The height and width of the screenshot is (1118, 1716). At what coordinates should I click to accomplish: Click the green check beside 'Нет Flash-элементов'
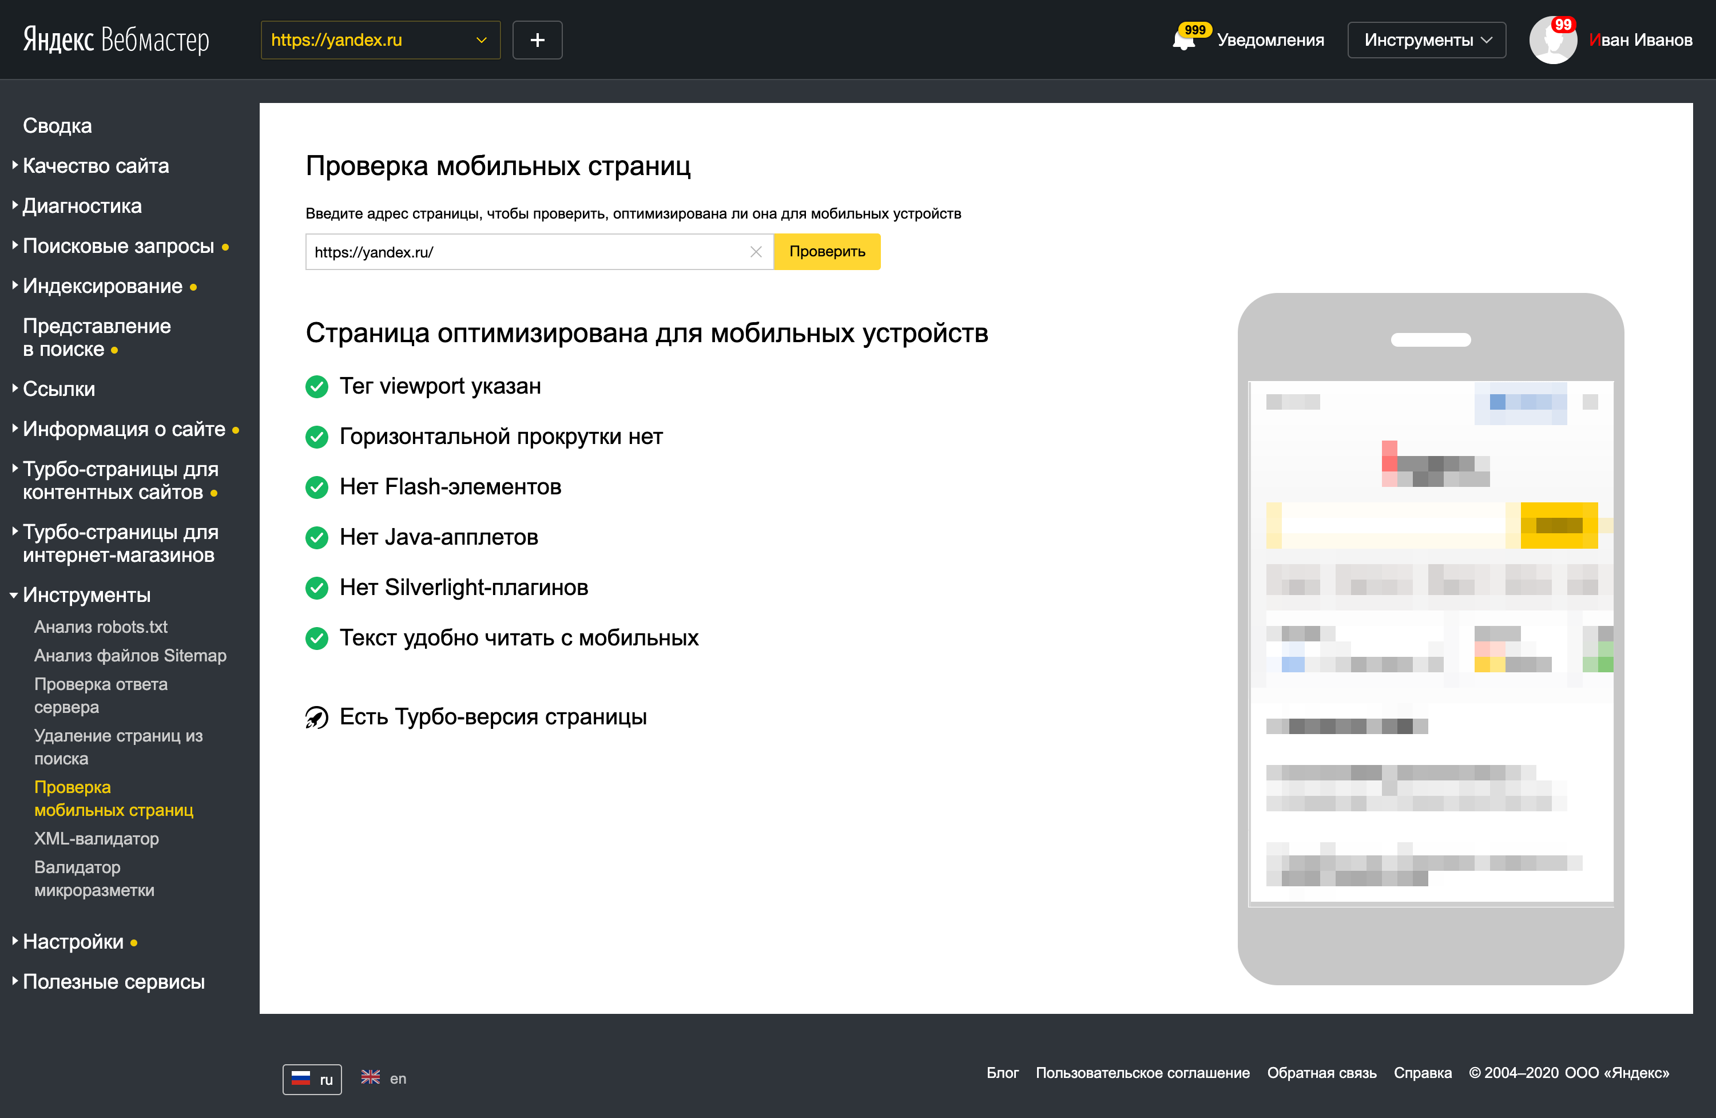tap(316, 487)
